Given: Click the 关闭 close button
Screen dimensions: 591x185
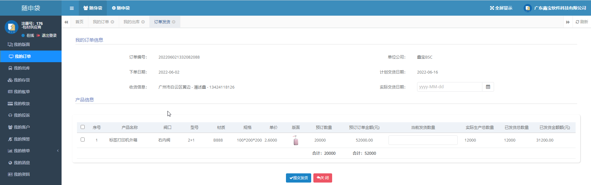Looking at the screenshot, I should tap(323, 178).
